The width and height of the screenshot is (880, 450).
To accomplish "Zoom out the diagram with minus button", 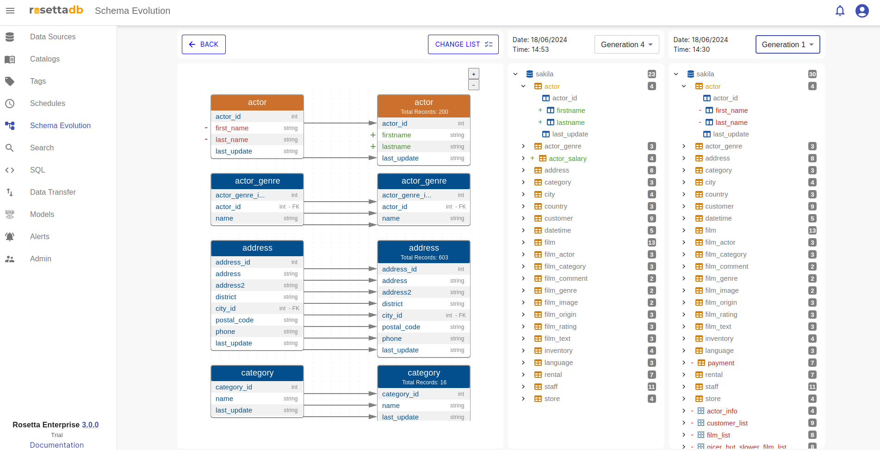I will [473, 85].
